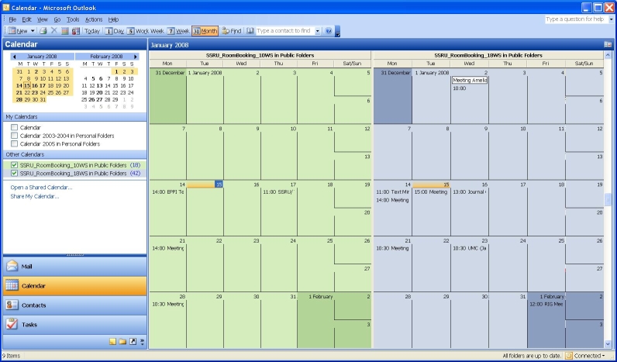
Task: Select the Calendar navigation button
Action: (74, 286)
